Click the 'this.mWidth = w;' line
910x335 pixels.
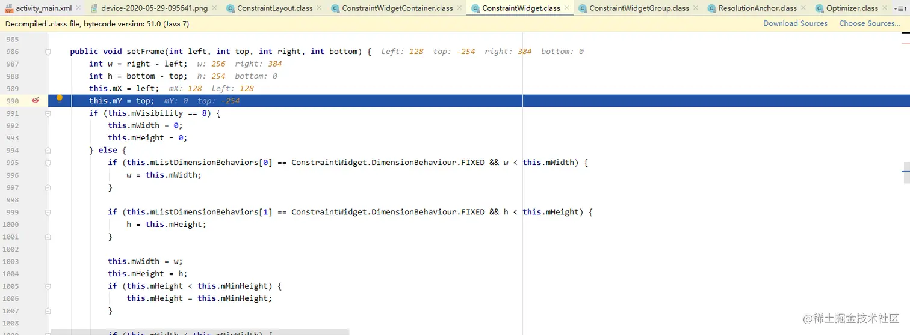[x=145, y=261]
